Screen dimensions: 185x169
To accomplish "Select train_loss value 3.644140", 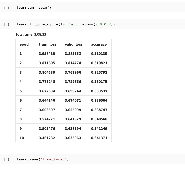I will (47, 100).
